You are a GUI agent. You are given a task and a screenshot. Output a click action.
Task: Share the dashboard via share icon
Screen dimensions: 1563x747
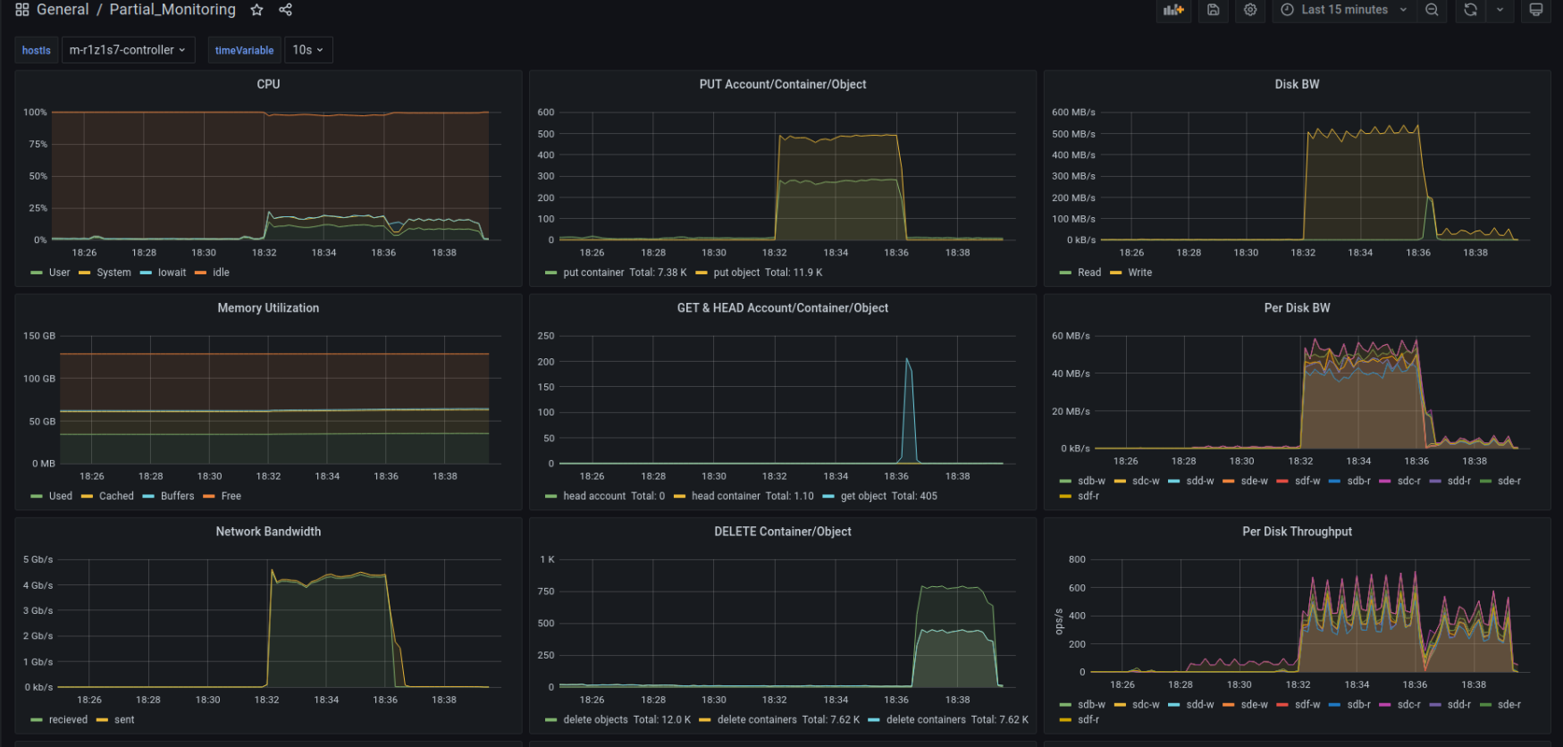pyautogui.click(x=285, y=10)
